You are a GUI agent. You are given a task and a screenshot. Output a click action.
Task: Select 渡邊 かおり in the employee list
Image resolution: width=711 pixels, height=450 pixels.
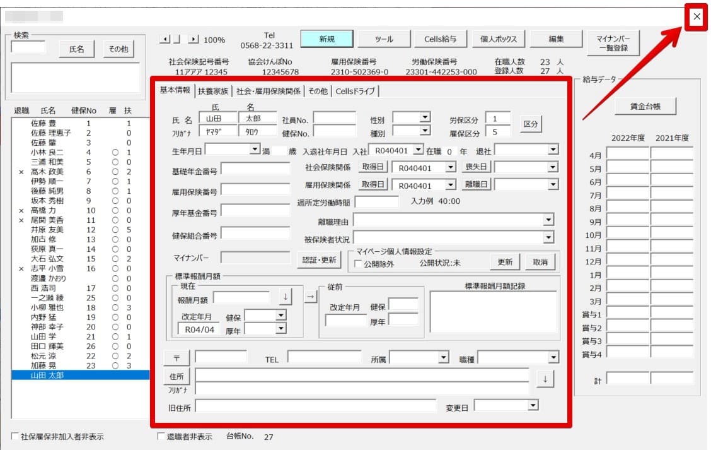tap(80, 278)
